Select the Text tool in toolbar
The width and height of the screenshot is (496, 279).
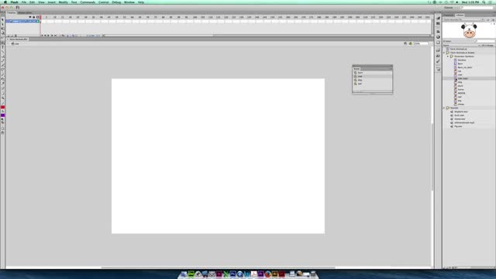point(3,46)
